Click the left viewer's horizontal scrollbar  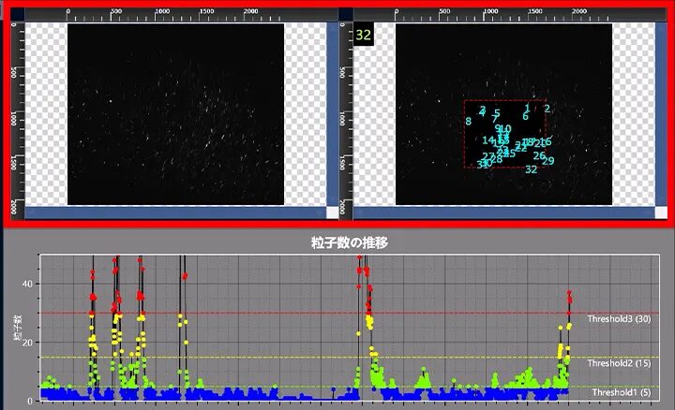click(175, 212)
